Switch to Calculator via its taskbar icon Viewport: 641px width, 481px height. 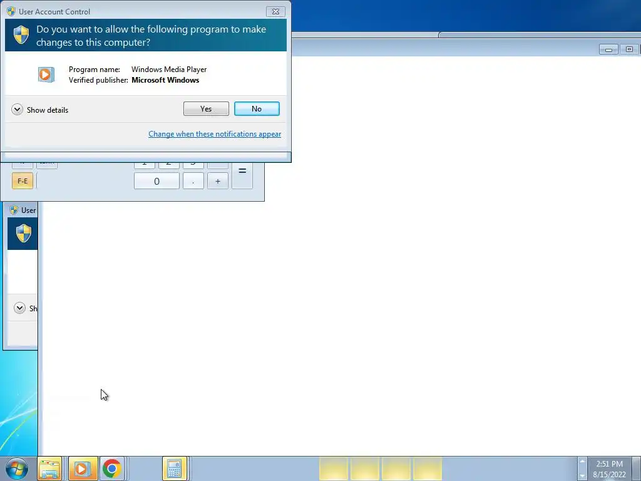coord(175,468)
